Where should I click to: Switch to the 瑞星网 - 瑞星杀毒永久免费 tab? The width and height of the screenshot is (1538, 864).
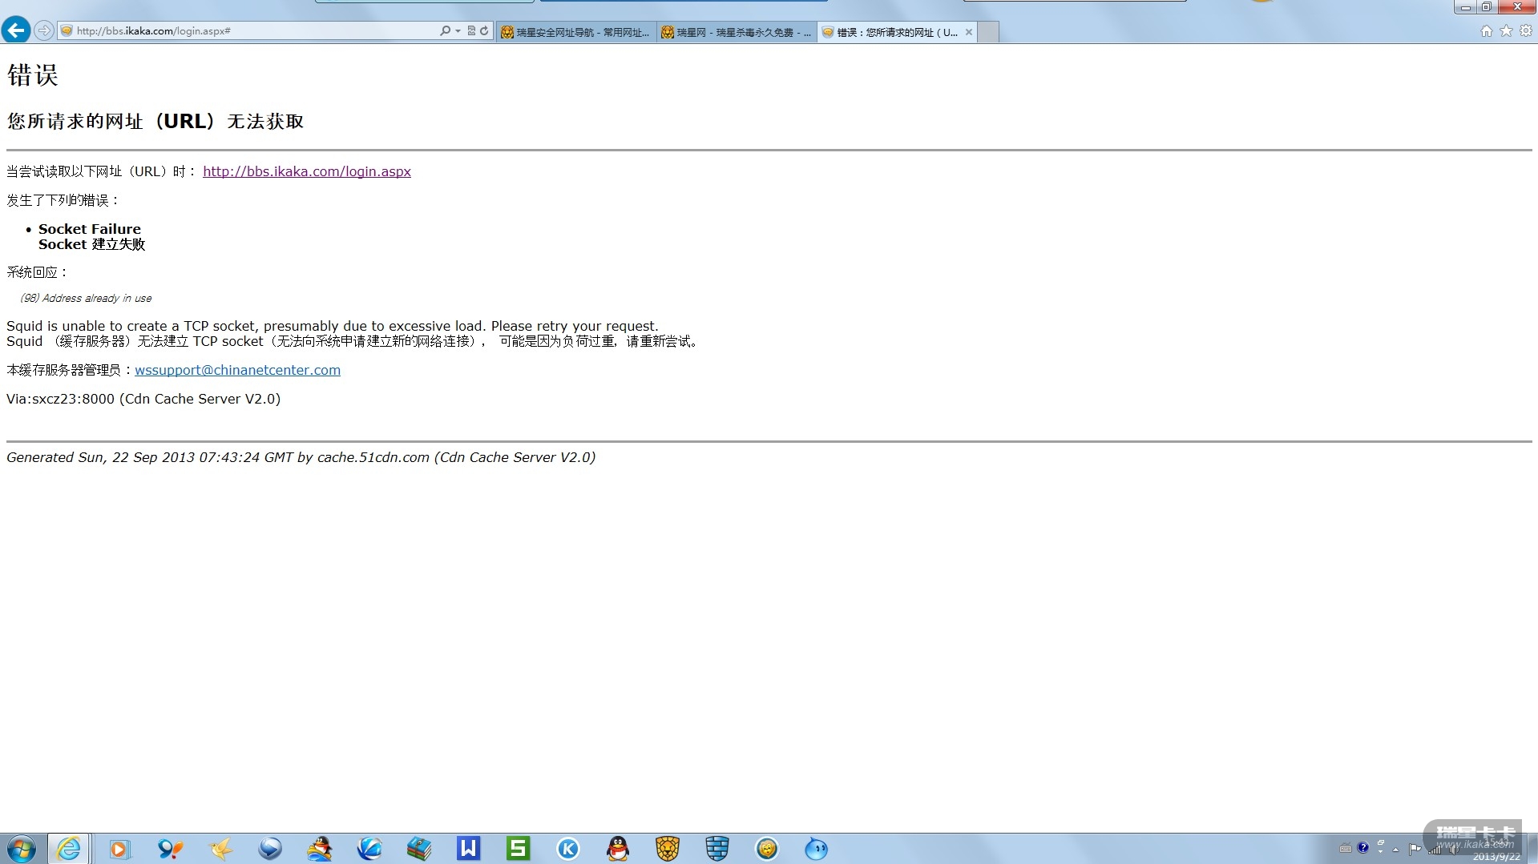click(x=737, y=32)
